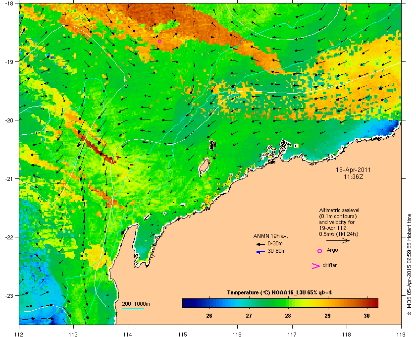Click the longitude axis label 117
This screenshot has width=416, height=337.
(292, 335)
